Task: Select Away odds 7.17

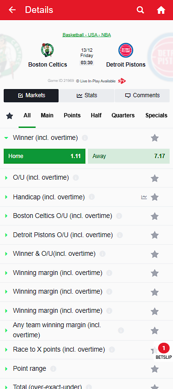Action: pos(129,156)
